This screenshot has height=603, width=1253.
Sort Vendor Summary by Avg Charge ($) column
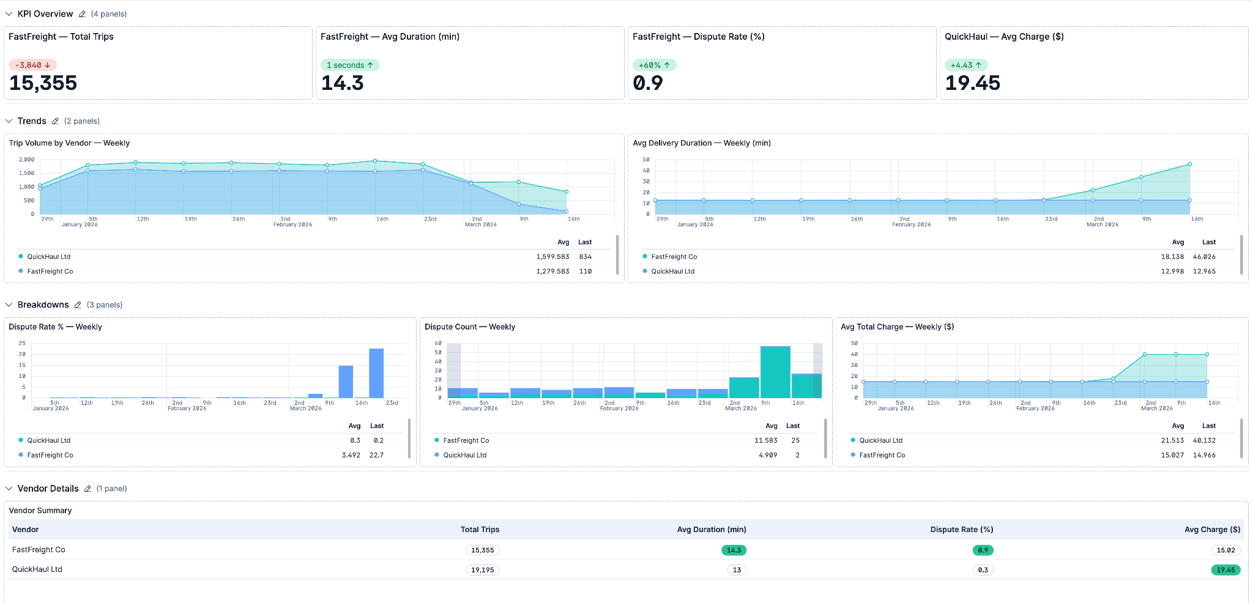(x=1213, y=530)
